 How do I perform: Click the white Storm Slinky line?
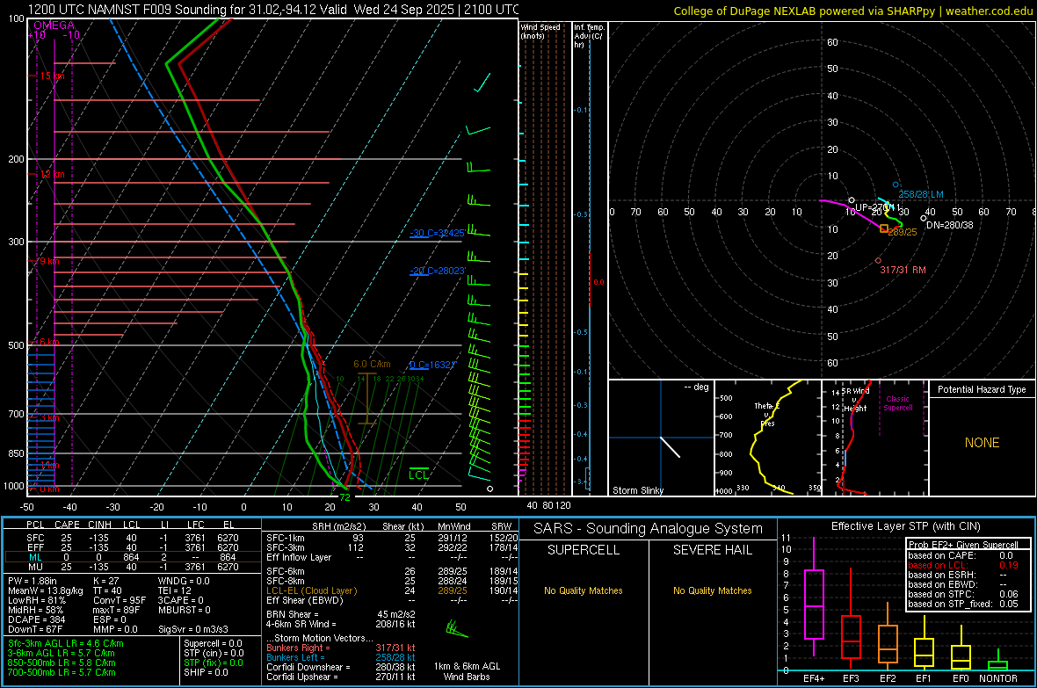pyautogui.click(x=670, y=446)
